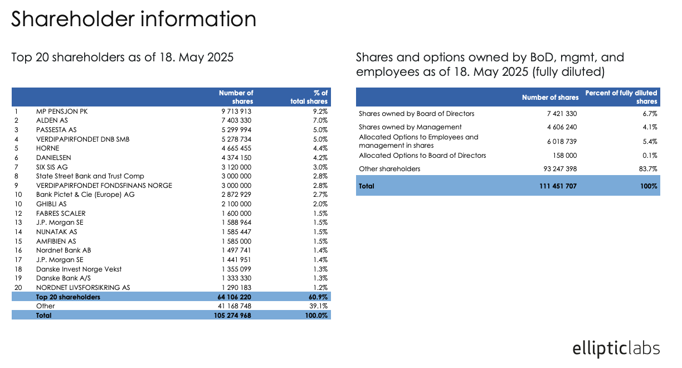This screenshot has width=682, height=368.
Task: Click the 1 355 099 shares cell
Action: pyautogui.click(x=236, y=269)
